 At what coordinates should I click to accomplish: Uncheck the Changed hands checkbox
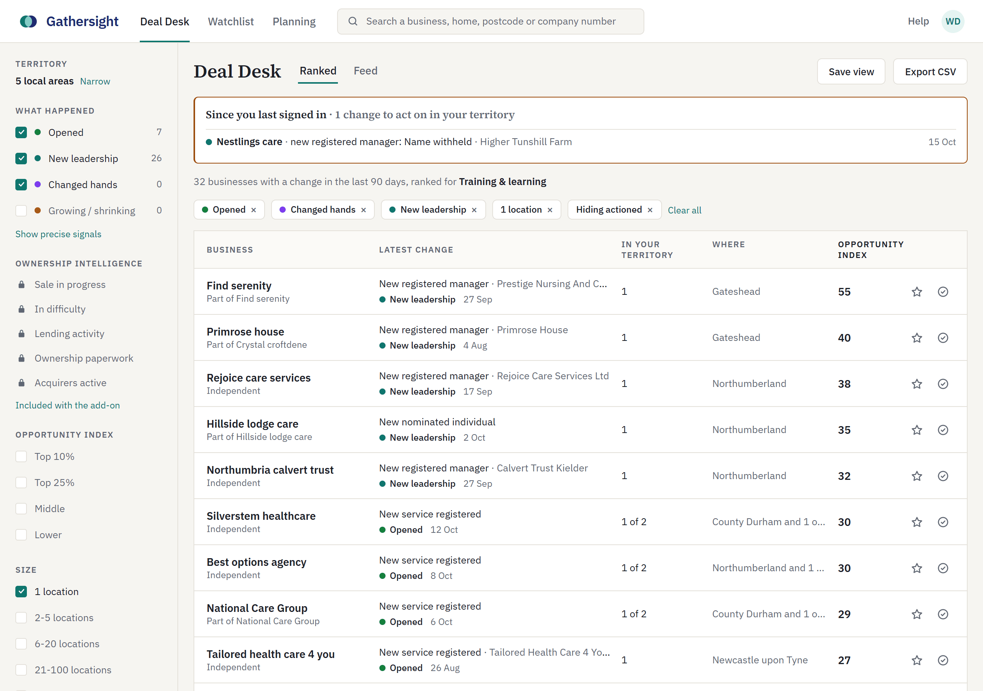click(21, 185)
